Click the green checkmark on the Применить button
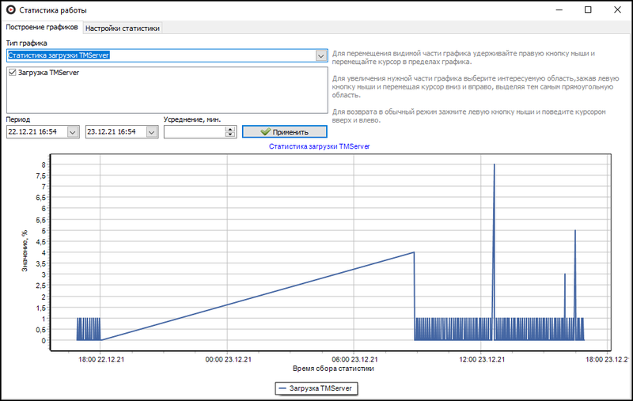The height and width of the screenshot is (401, 633). [265, 132]
